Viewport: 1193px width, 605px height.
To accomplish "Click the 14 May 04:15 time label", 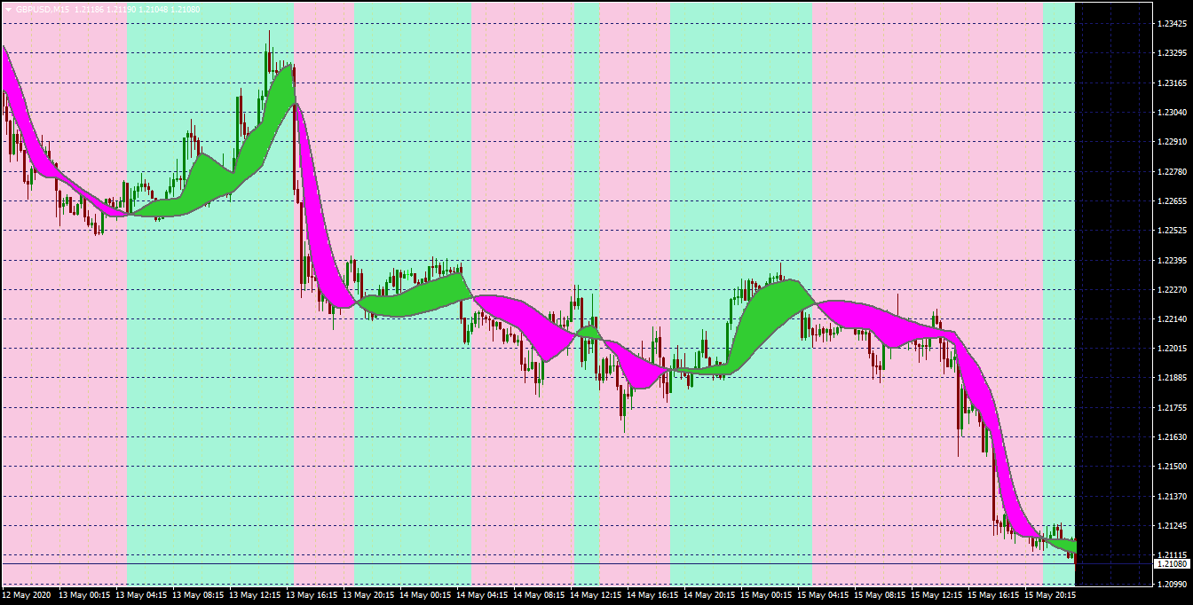I will coord(483,595).
